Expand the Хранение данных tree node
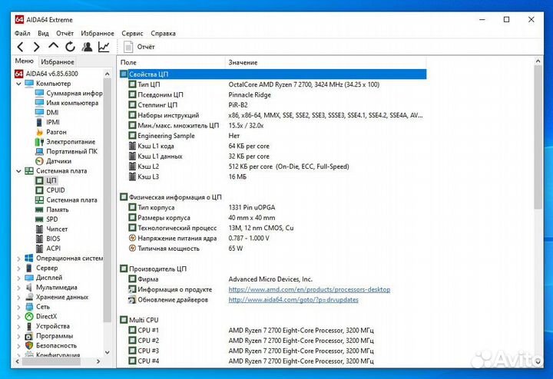Image resolution: width=553 pixels, height=379 pixels. click(18, 297)
